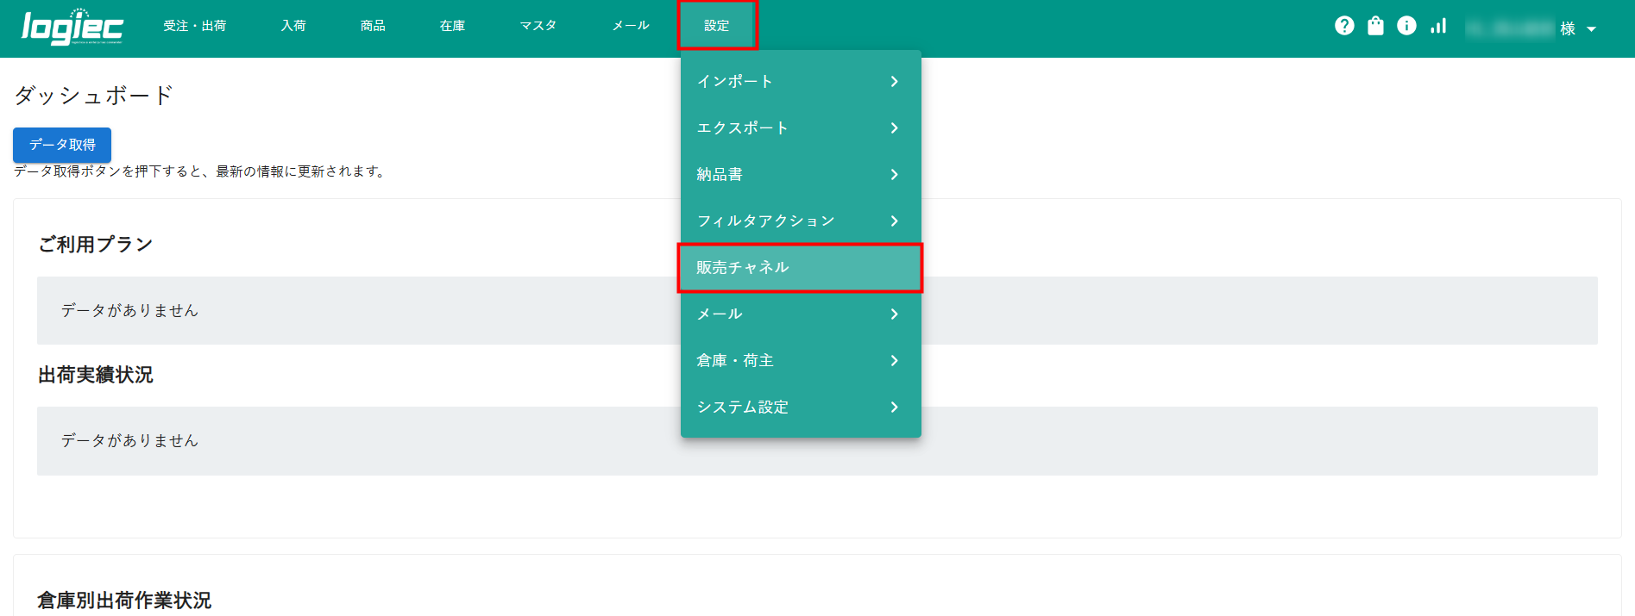
Task: Expand the インポート submenu
Action: [x=800, y=81]
